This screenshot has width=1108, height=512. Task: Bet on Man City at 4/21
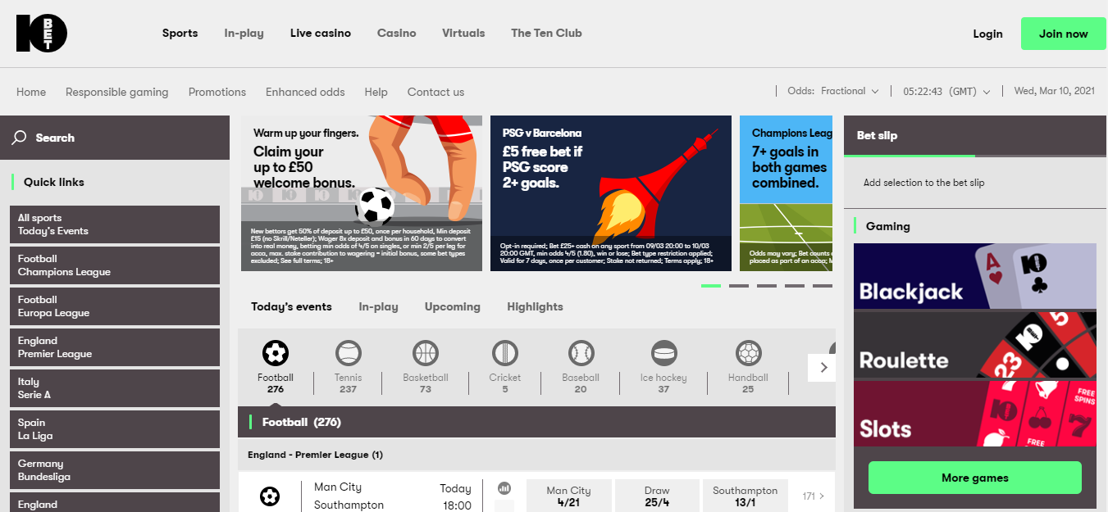(568, 496)
